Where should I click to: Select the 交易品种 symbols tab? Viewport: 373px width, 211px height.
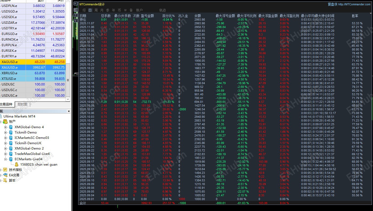(7, 104)
